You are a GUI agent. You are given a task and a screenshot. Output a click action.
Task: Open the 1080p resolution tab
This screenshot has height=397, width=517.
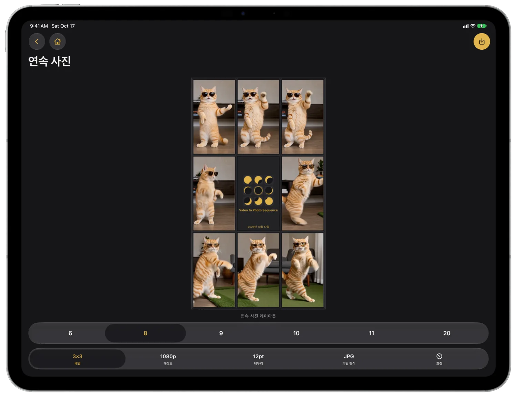click(x=168, y=359)
